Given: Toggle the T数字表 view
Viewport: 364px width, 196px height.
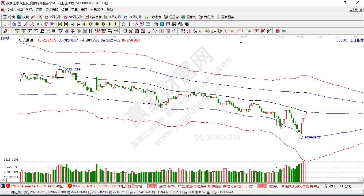Looking at the screenshot, I should (x=153, y=17).
